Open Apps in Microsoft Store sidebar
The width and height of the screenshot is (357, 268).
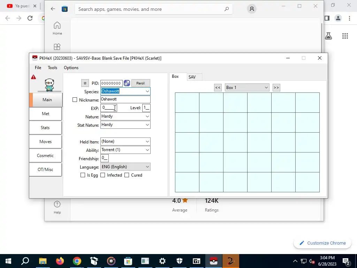click(x=57, y=47)
